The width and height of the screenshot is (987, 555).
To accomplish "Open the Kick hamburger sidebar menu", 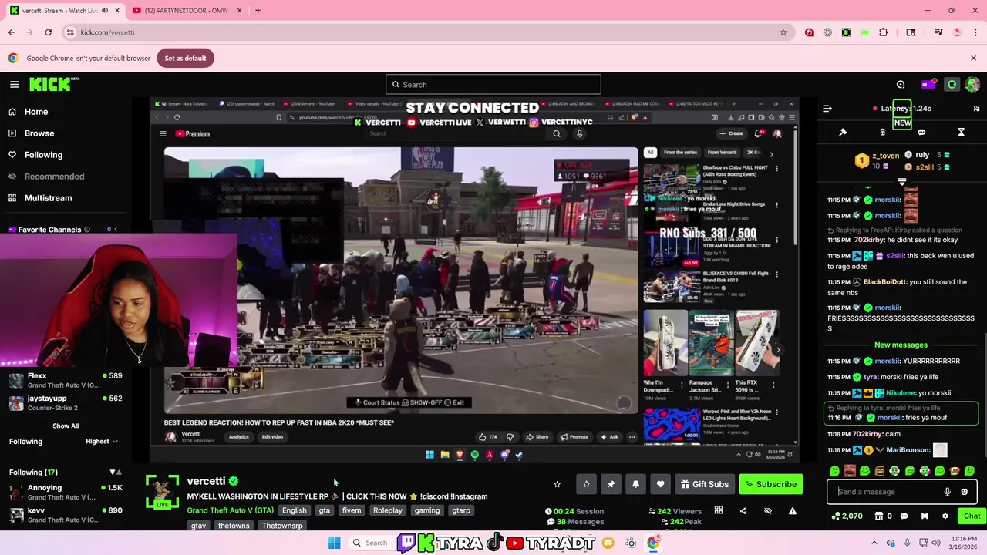I will [x=14, y=84].
